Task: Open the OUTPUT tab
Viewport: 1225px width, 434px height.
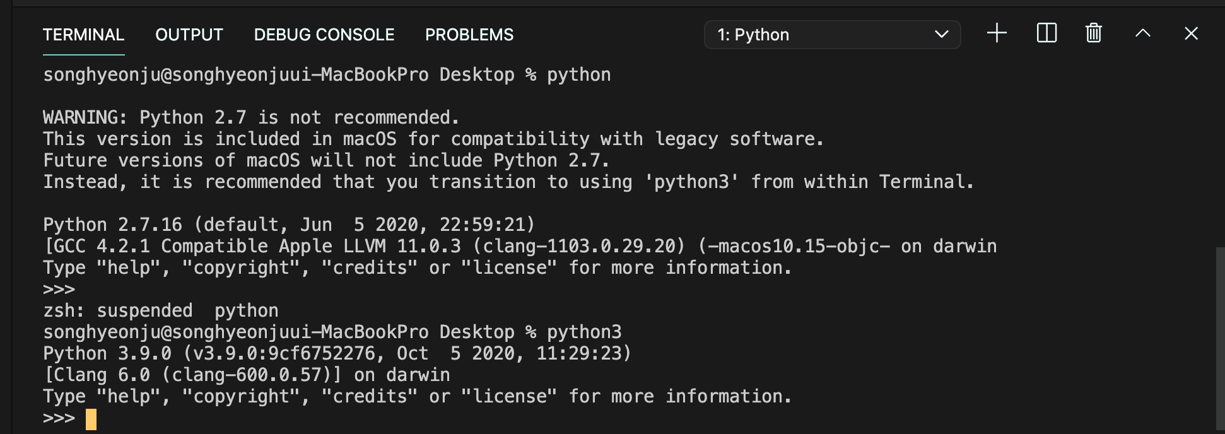Action: pos(189,35)
